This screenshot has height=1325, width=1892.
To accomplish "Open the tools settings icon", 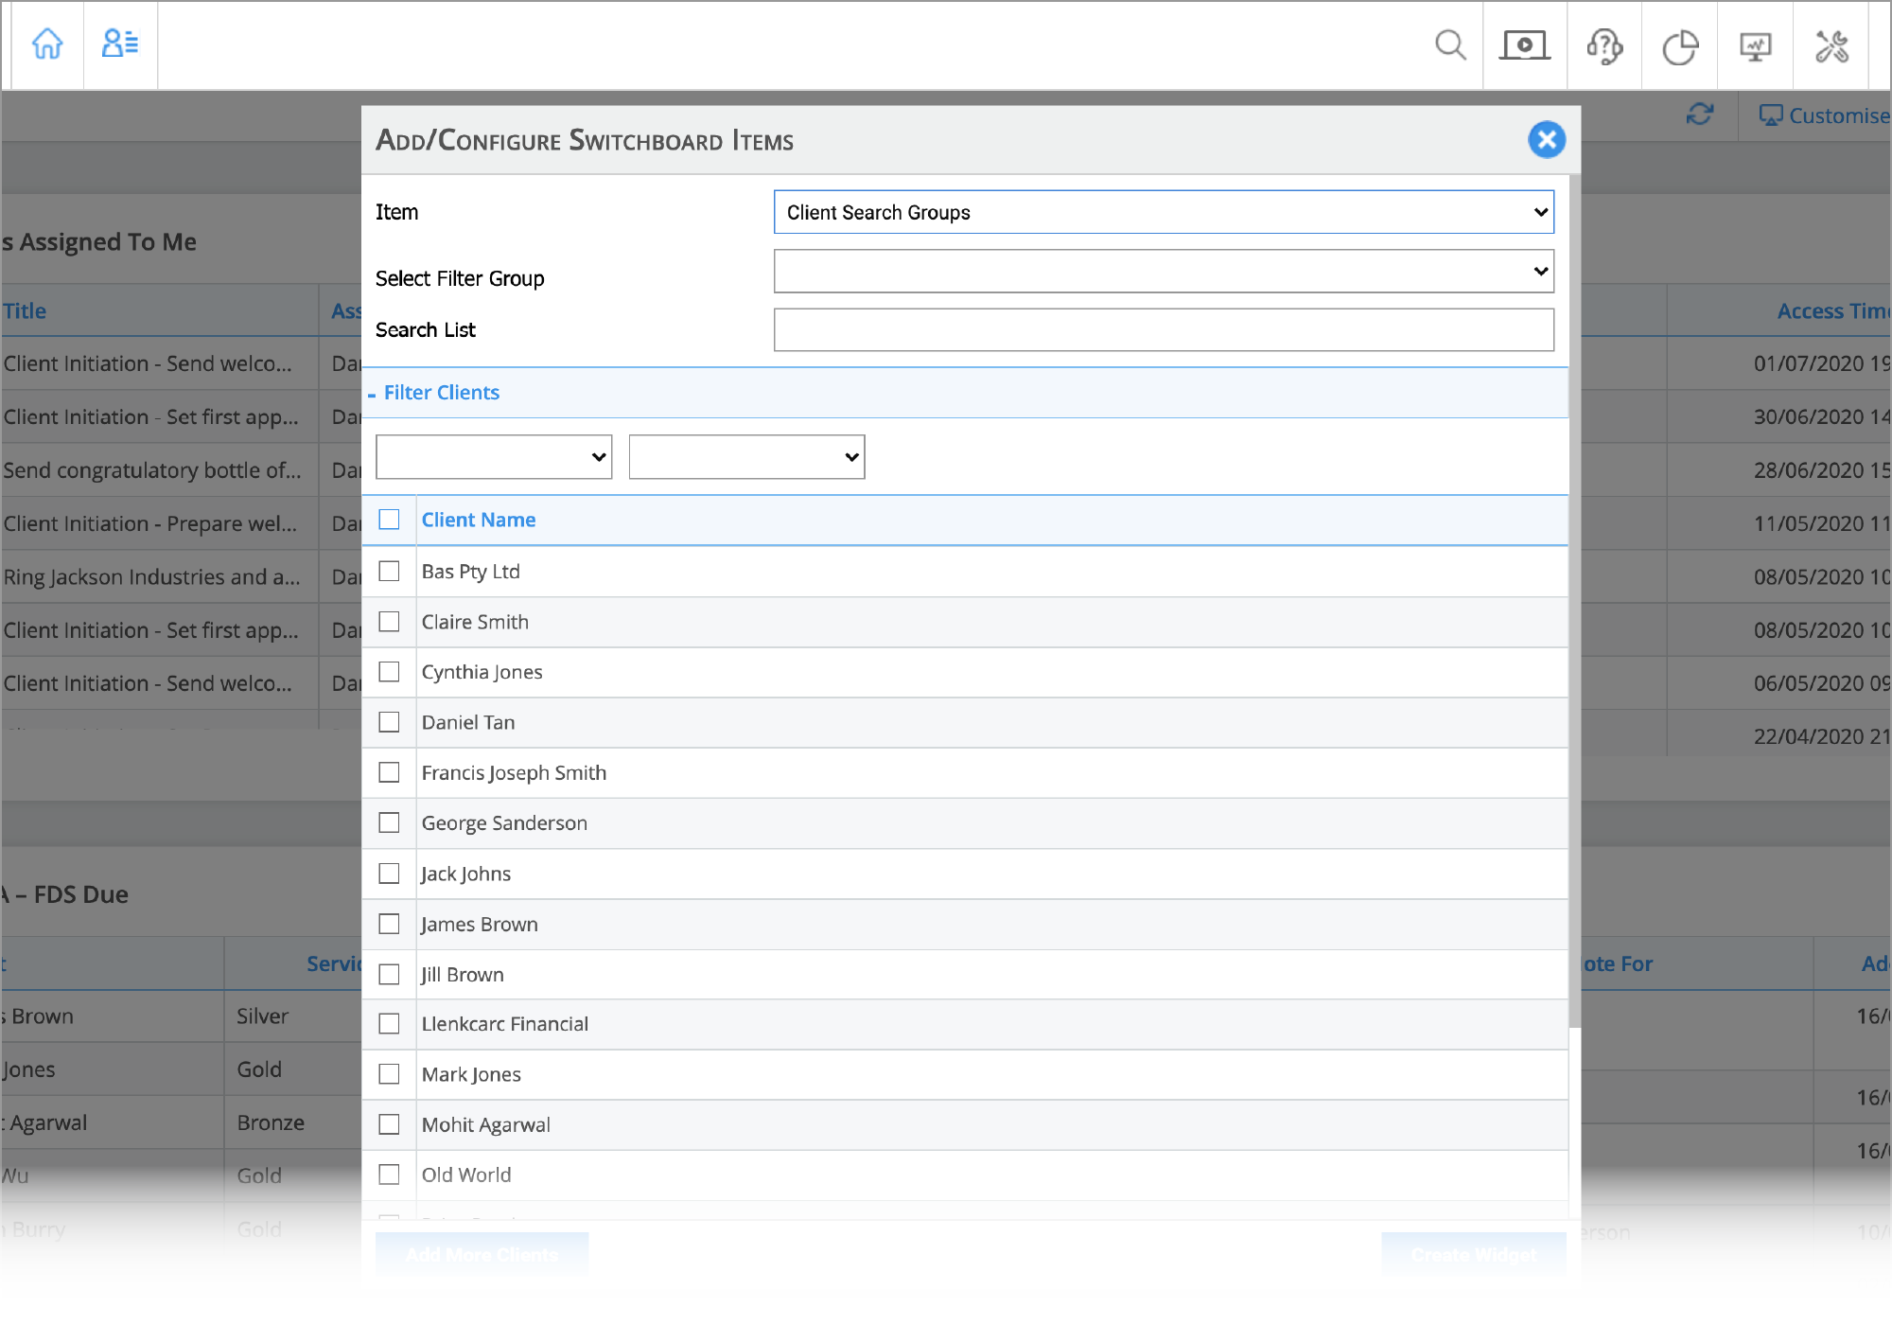I will pos(1832,45).
